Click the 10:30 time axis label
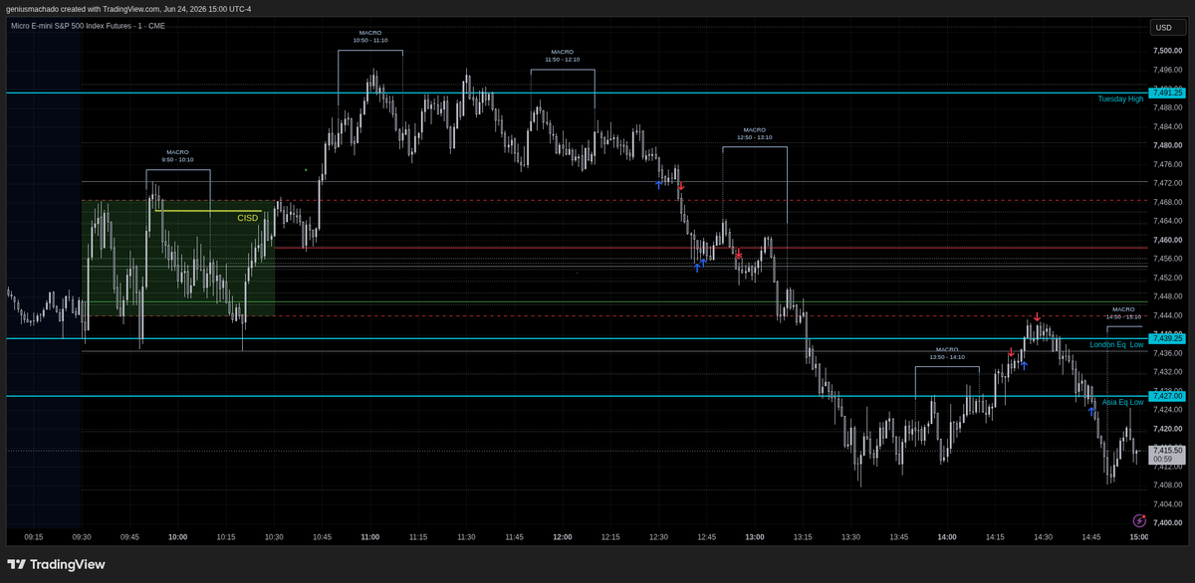The width and height of the screenshot is (1195, 583). tap(274, 537)
